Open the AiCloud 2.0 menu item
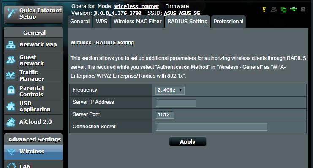The height and width of the screenshot is (168, 313). click(33, 122)
